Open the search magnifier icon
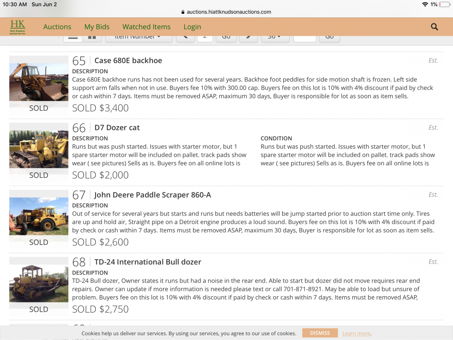This screenshot has width=453, height=340. coord(434,27)
